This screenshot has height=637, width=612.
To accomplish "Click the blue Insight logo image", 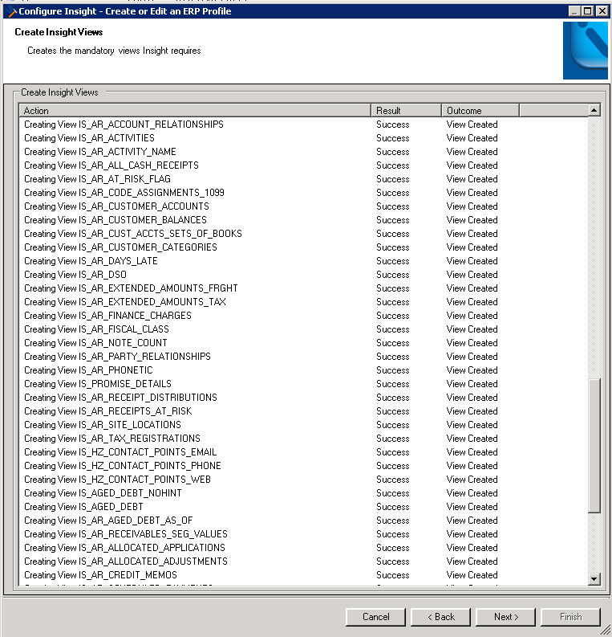I will (586, 50).
